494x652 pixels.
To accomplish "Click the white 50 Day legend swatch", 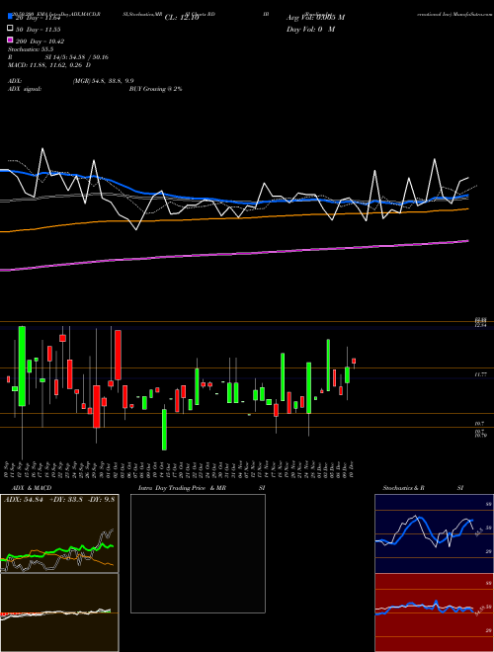I will coord(10,29).
